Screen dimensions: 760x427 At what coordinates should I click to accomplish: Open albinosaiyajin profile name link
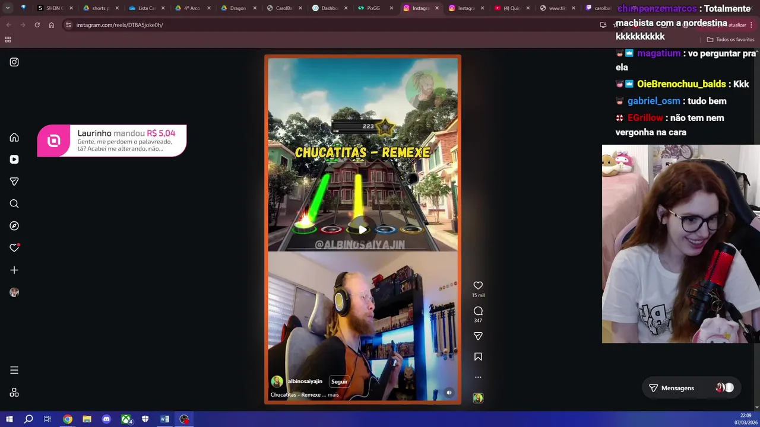coord(305,381)
